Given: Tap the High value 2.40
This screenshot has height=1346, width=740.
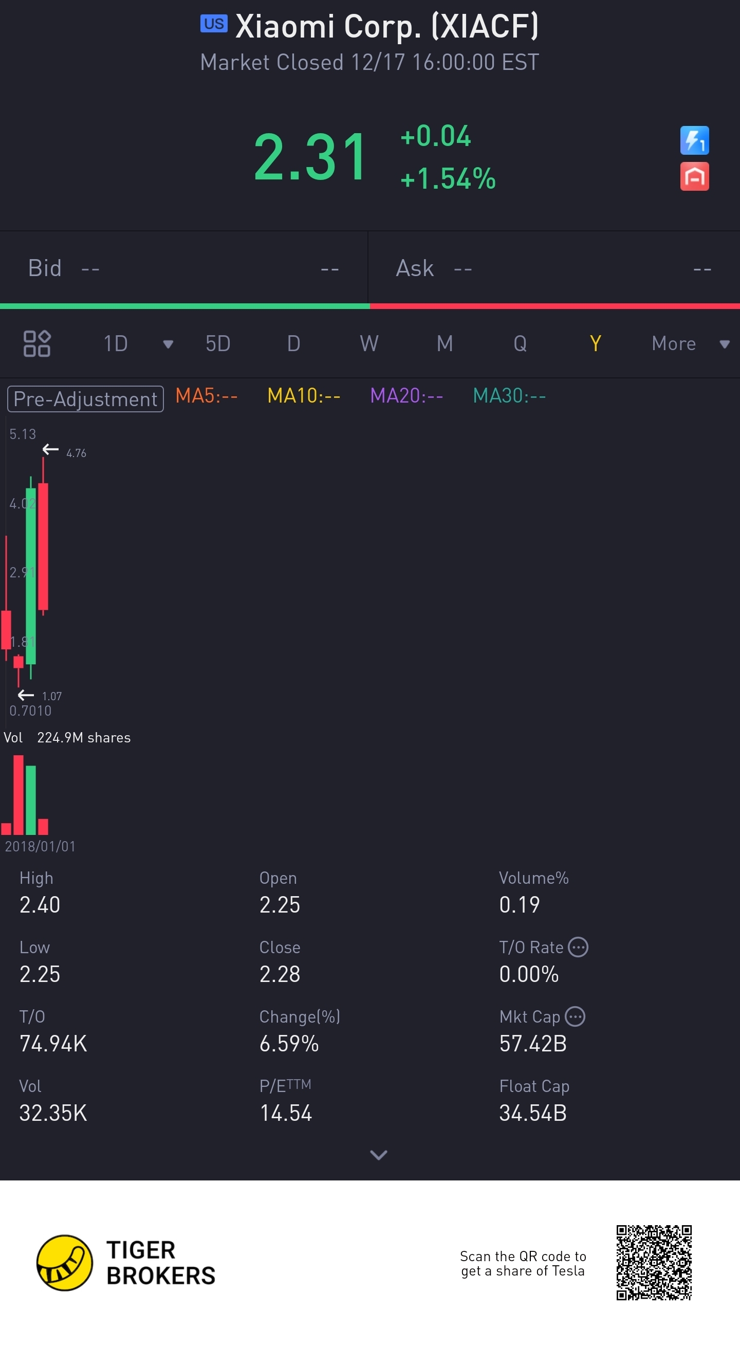Looking at the screenshot, I should tap(40, 904).
